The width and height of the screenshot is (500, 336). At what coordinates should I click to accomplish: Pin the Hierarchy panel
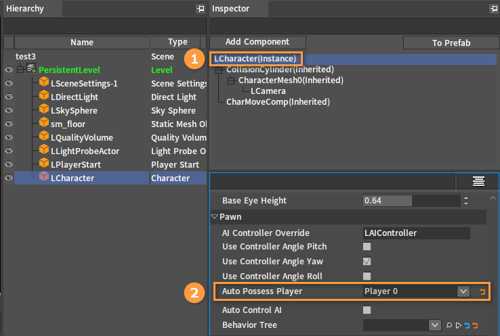click(x=200, y=9)
